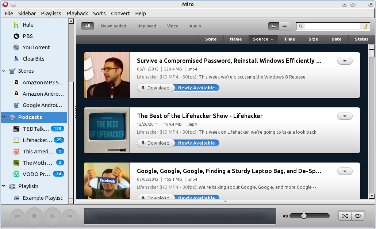Open ClearBits source in sidebar
The width and height of the screenshot is (376, 229).
[x=34, y=59]
